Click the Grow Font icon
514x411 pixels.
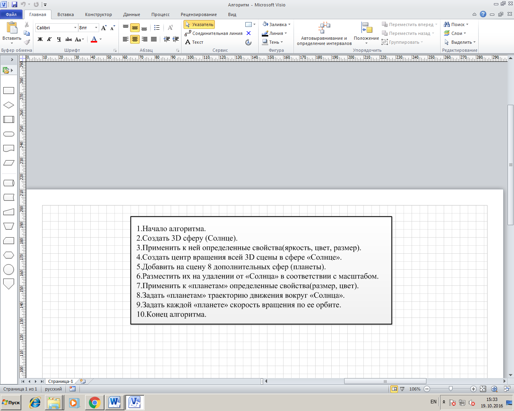[104, 28]
